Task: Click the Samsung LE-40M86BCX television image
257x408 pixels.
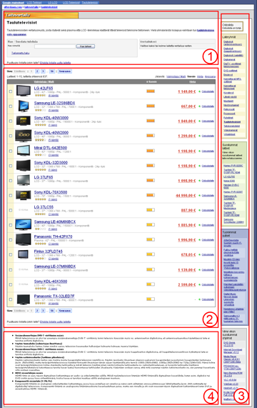Action: point(24,224)
